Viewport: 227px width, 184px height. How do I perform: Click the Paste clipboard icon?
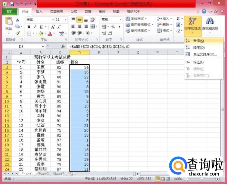tap(9, 21)
